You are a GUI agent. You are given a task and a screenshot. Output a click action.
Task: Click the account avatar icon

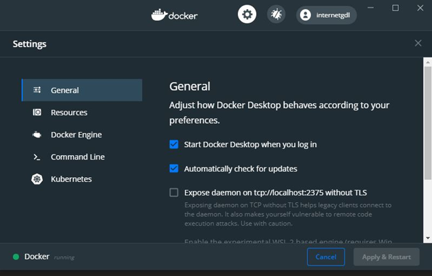pos(305,15)
